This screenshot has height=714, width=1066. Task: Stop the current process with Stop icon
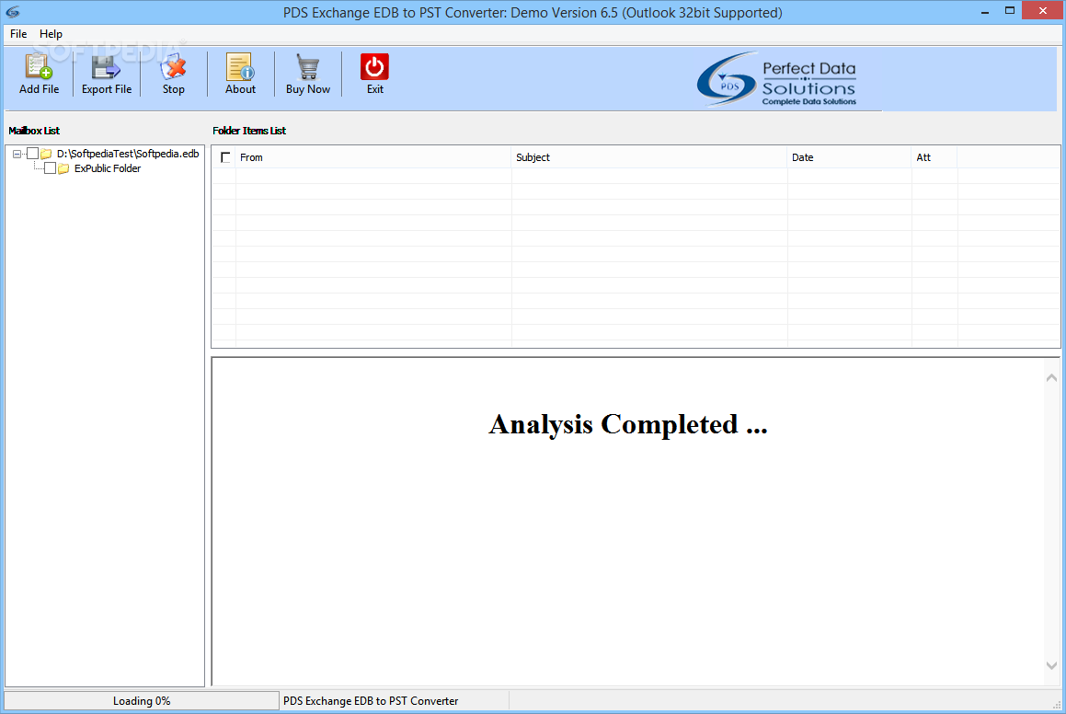click(x=173, y=67)
